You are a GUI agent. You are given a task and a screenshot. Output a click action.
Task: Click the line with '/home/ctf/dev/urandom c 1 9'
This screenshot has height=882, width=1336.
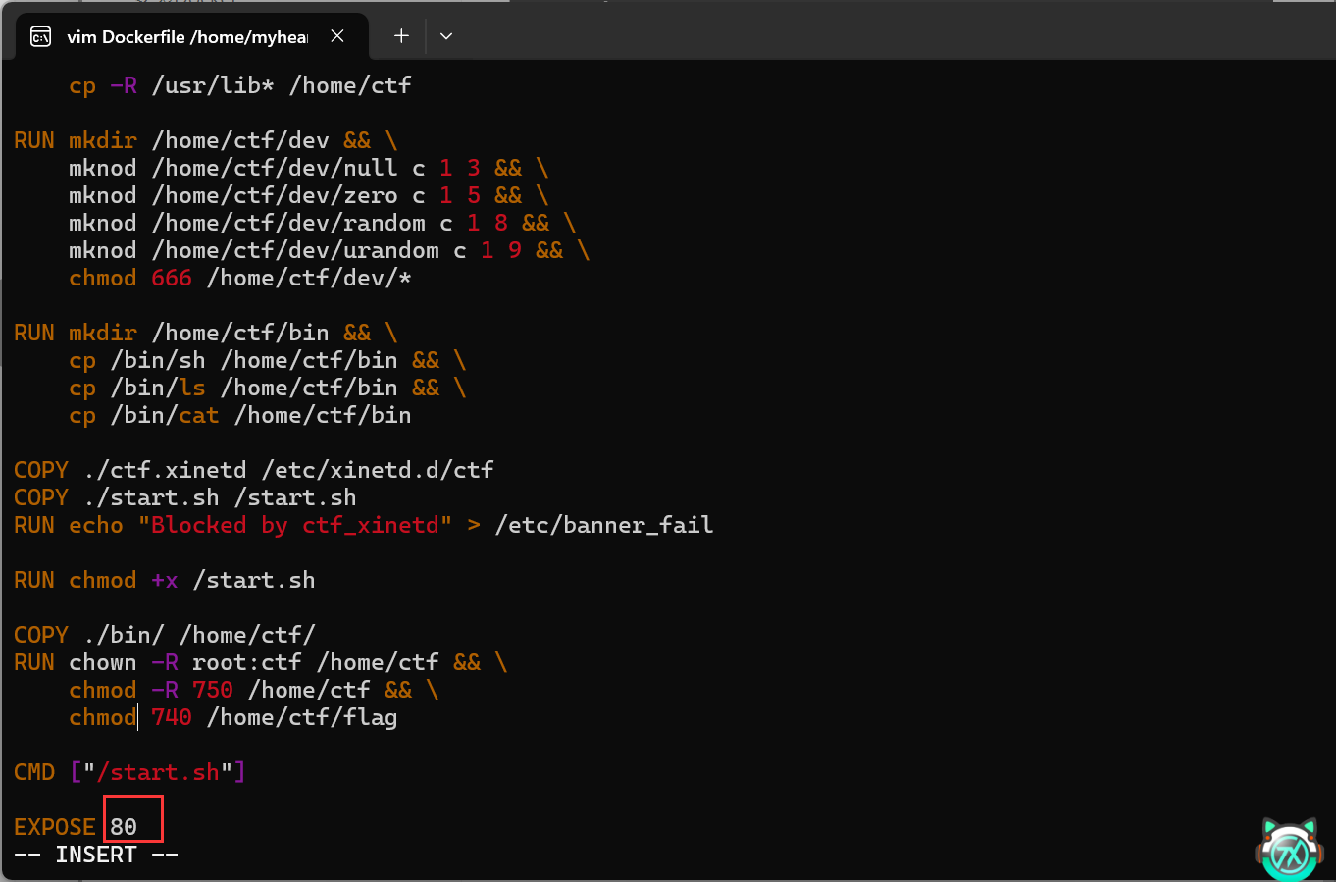click(x=330, y=251)
